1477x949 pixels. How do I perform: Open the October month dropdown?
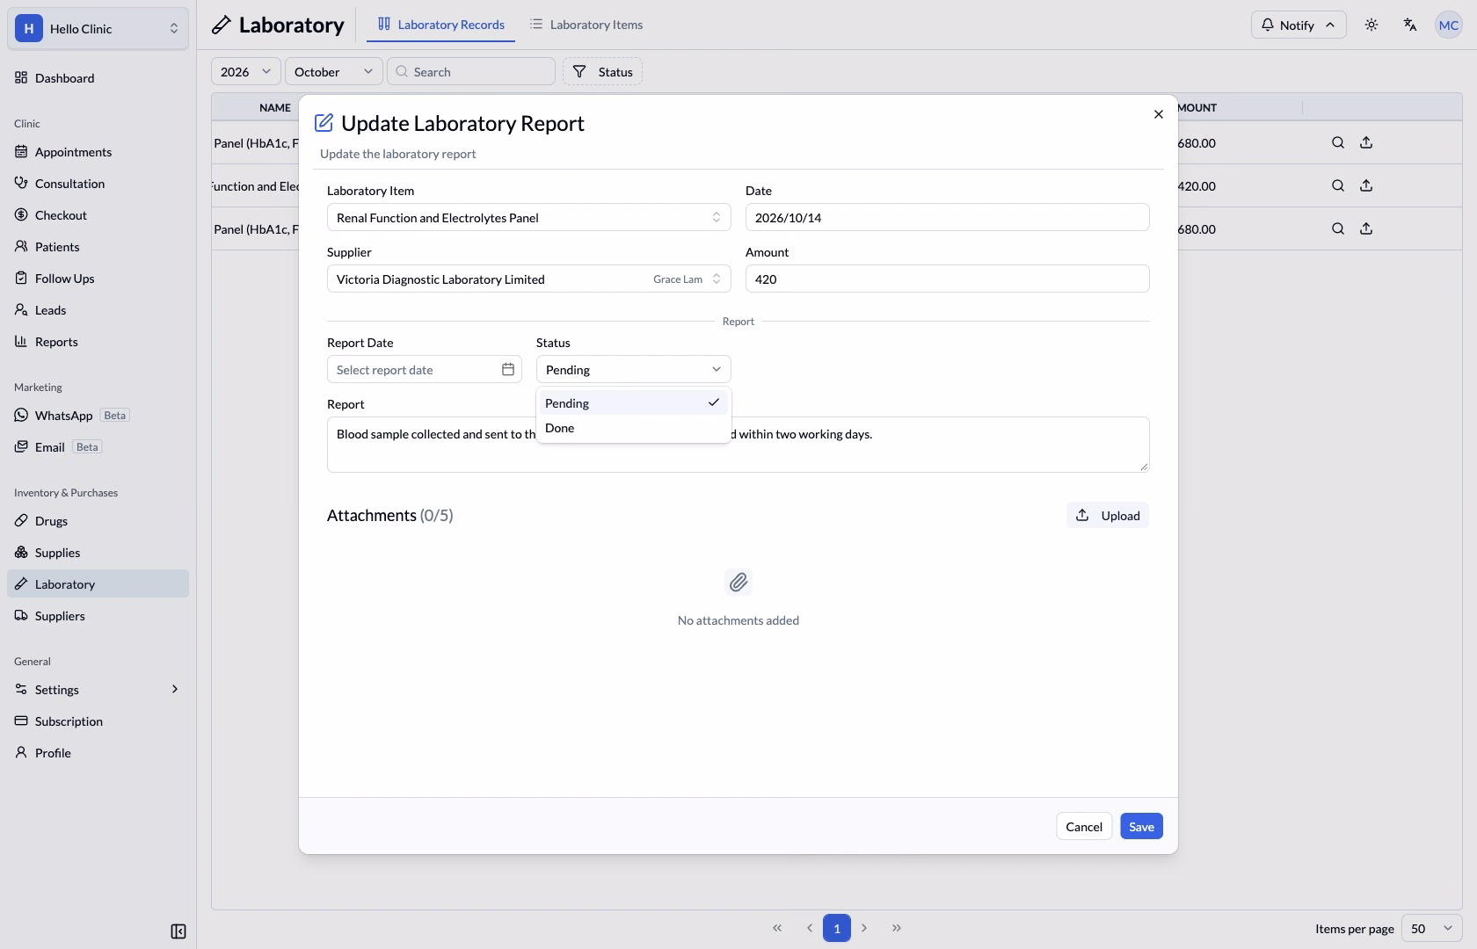(334, 71)
